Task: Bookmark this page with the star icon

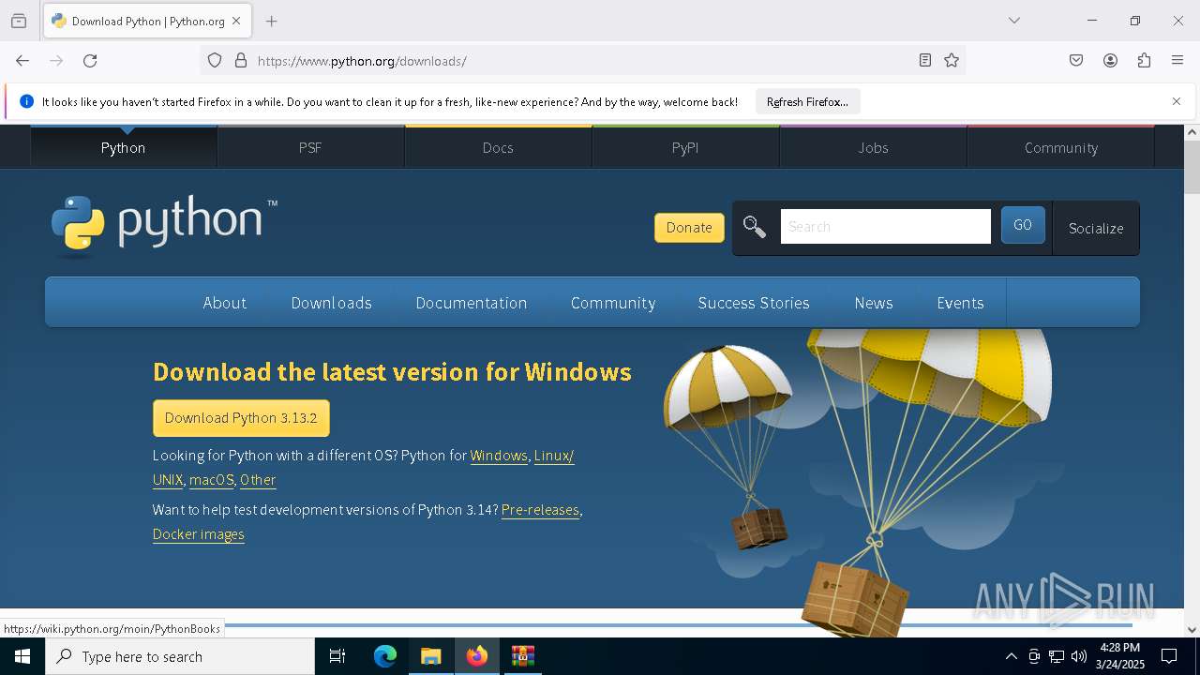Action: click(x=952, y=61)
